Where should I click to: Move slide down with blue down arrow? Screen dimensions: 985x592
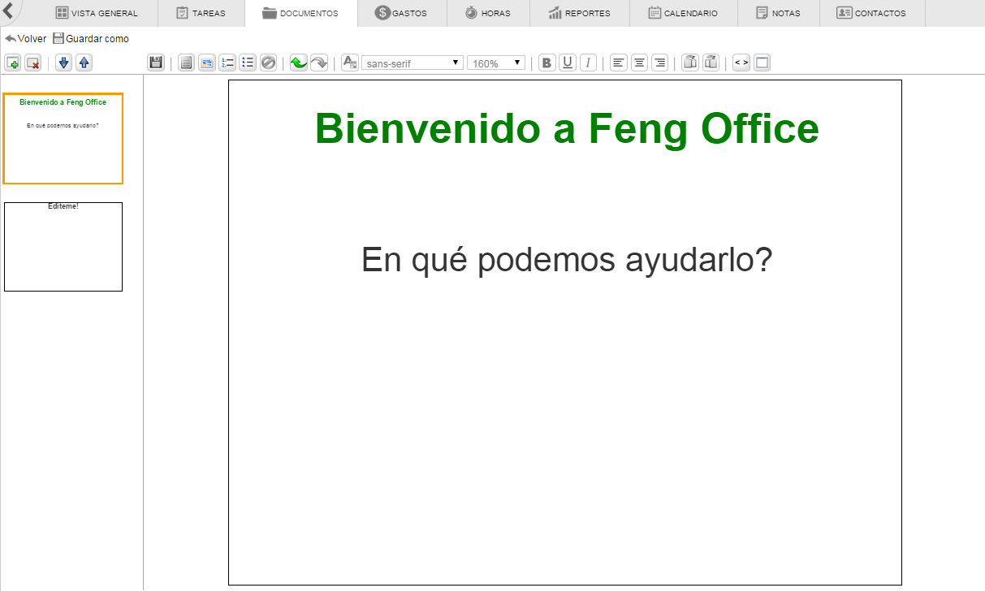click(x=63, y=63)
